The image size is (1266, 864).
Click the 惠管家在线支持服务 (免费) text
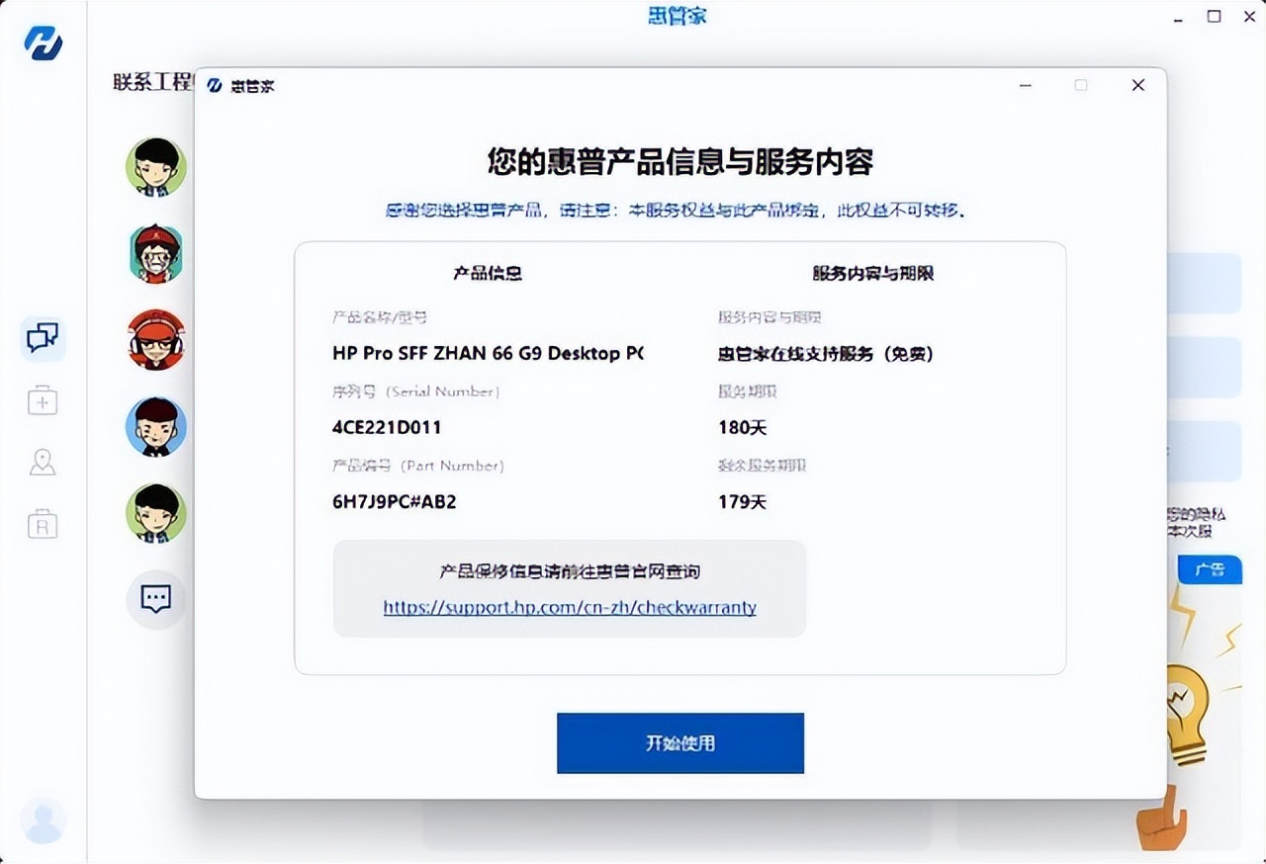point(826,353)
